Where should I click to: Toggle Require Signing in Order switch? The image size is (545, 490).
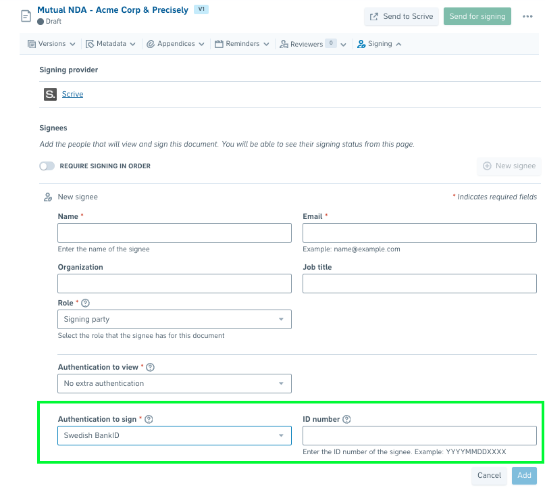coord(47,166)
